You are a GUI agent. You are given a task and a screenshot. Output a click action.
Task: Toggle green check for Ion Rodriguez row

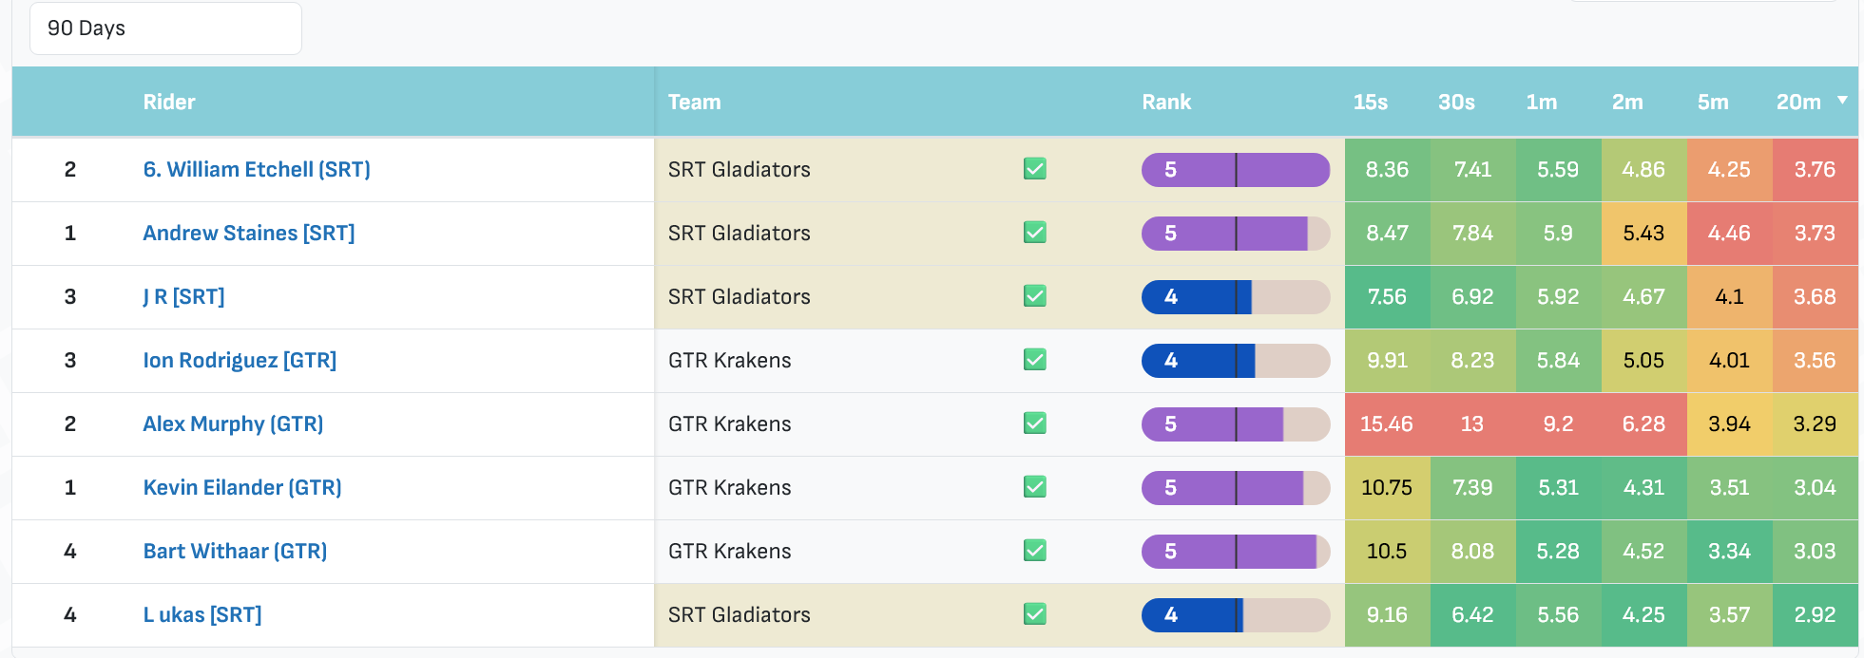(1035, 360)
